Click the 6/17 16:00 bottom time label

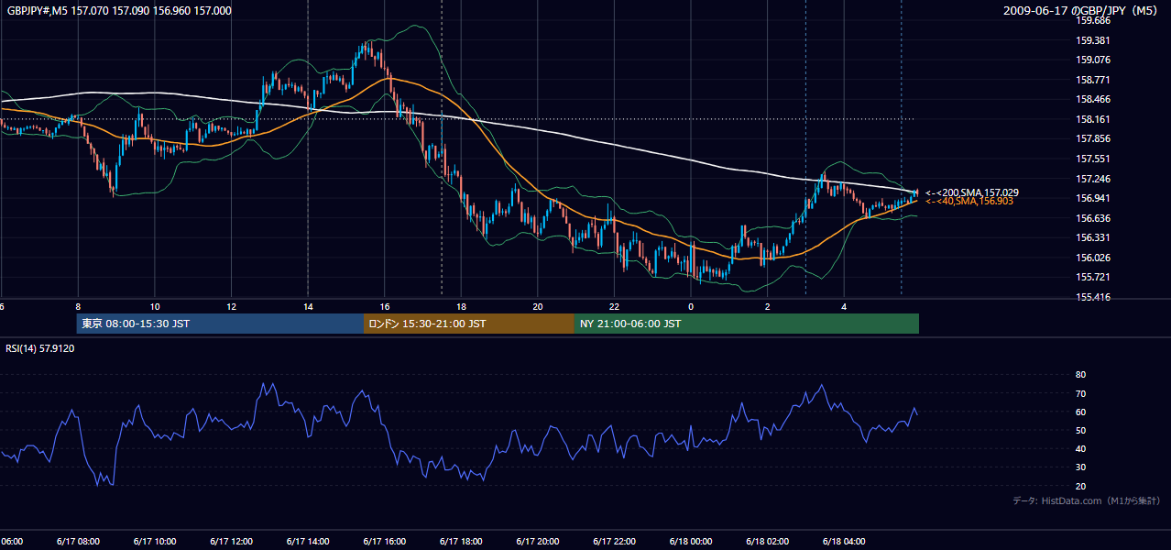click(385, 542)
